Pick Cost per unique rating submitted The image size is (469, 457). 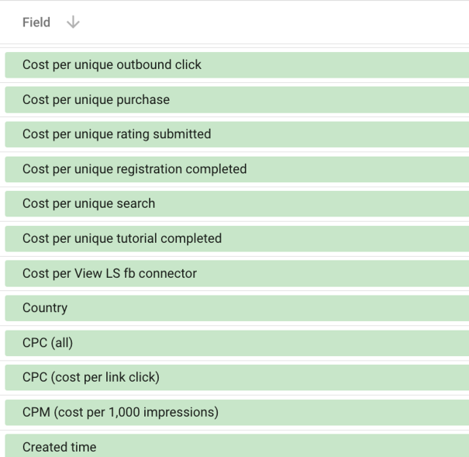[116, 134]
